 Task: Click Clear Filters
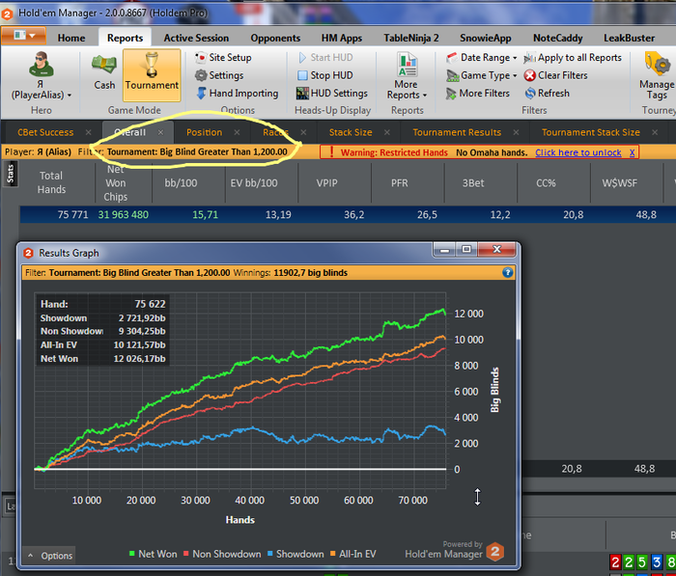(x=555, y=75)
